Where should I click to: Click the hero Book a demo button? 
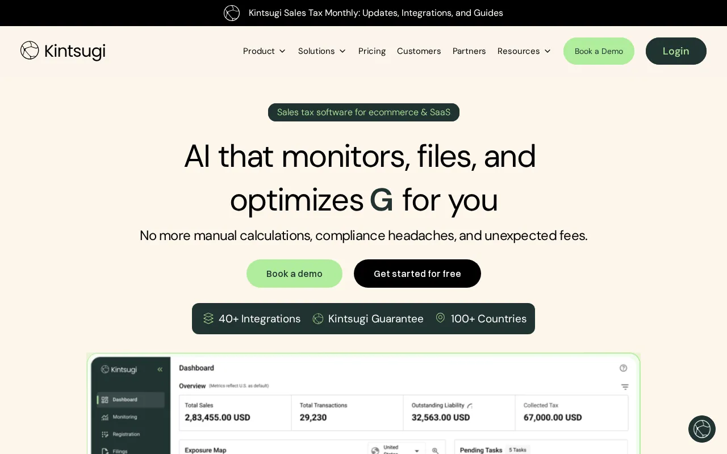(294, 274)
